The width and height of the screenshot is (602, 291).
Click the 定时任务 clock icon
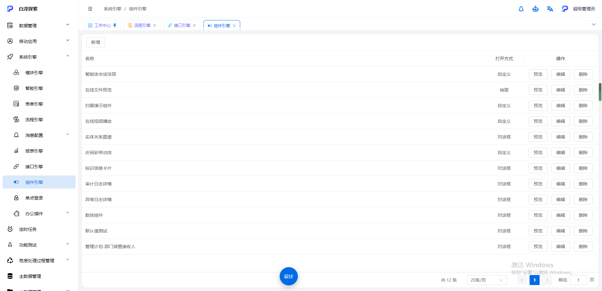coord(10,229)
